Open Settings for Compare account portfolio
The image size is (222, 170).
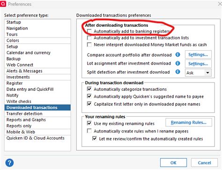tap(198, 55)
